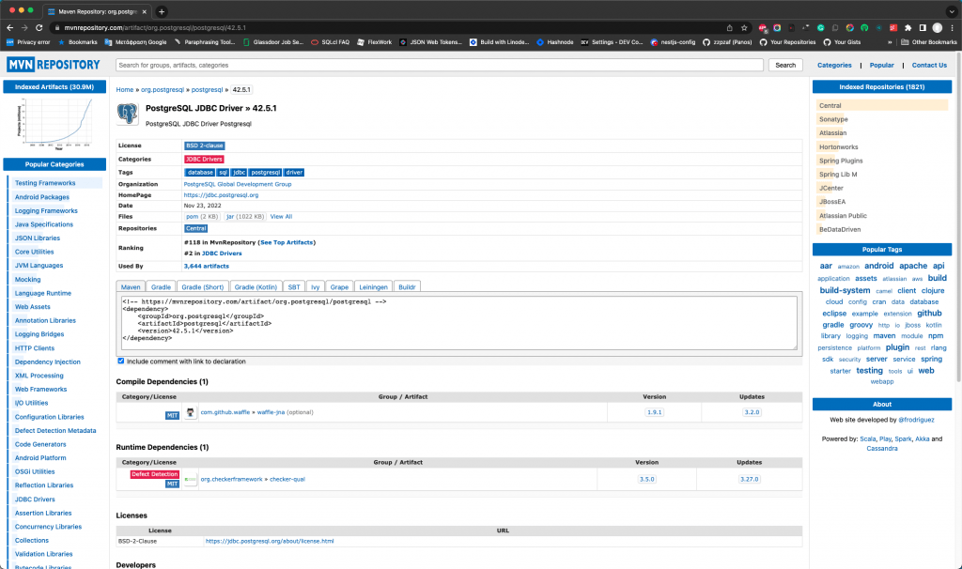Image resolution: width=962 pixels, height=569 pixels.
Task: Switch to the Gradle (Short) tab
Action: point(203,287)
